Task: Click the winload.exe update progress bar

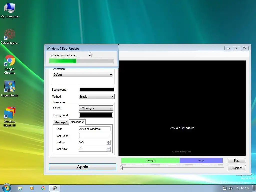Action: pos(81,61)
